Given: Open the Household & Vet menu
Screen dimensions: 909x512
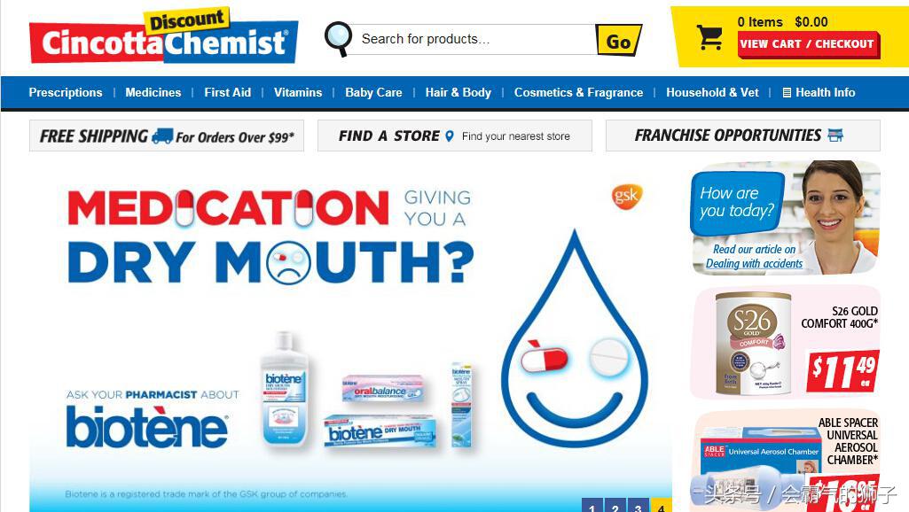Looking at the screenshot, I should pos(712,93).
